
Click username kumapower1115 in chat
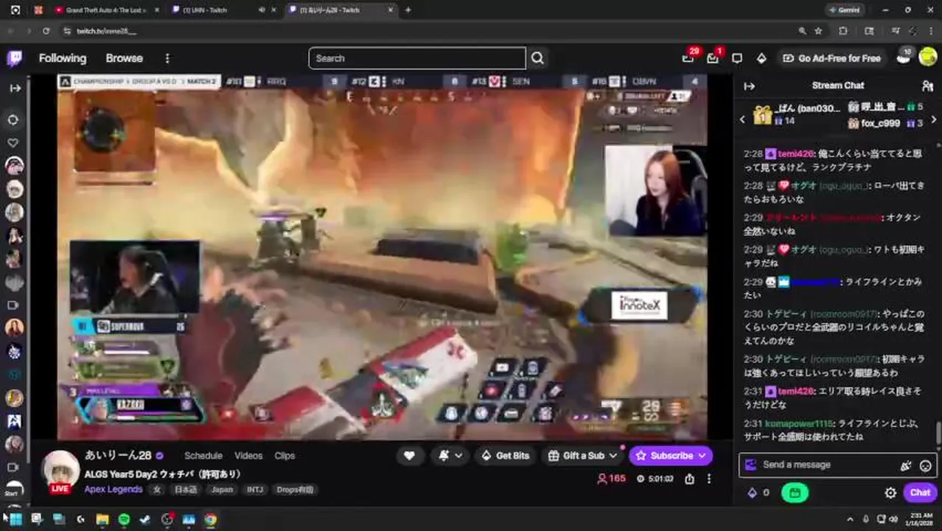[x=799, y=423]
